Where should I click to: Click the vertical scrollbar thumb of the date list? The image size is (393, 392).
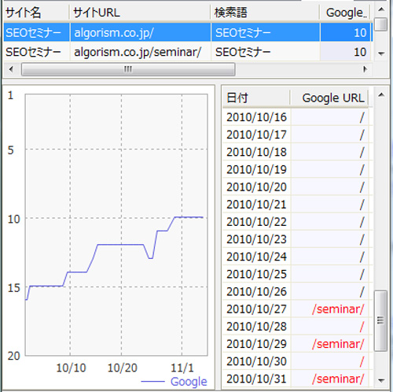point(380,320)
